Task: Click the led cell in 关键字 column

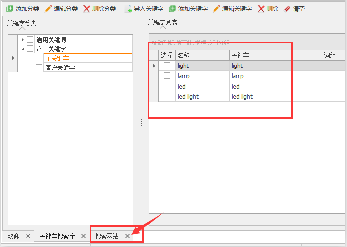Action: point(276,86)
